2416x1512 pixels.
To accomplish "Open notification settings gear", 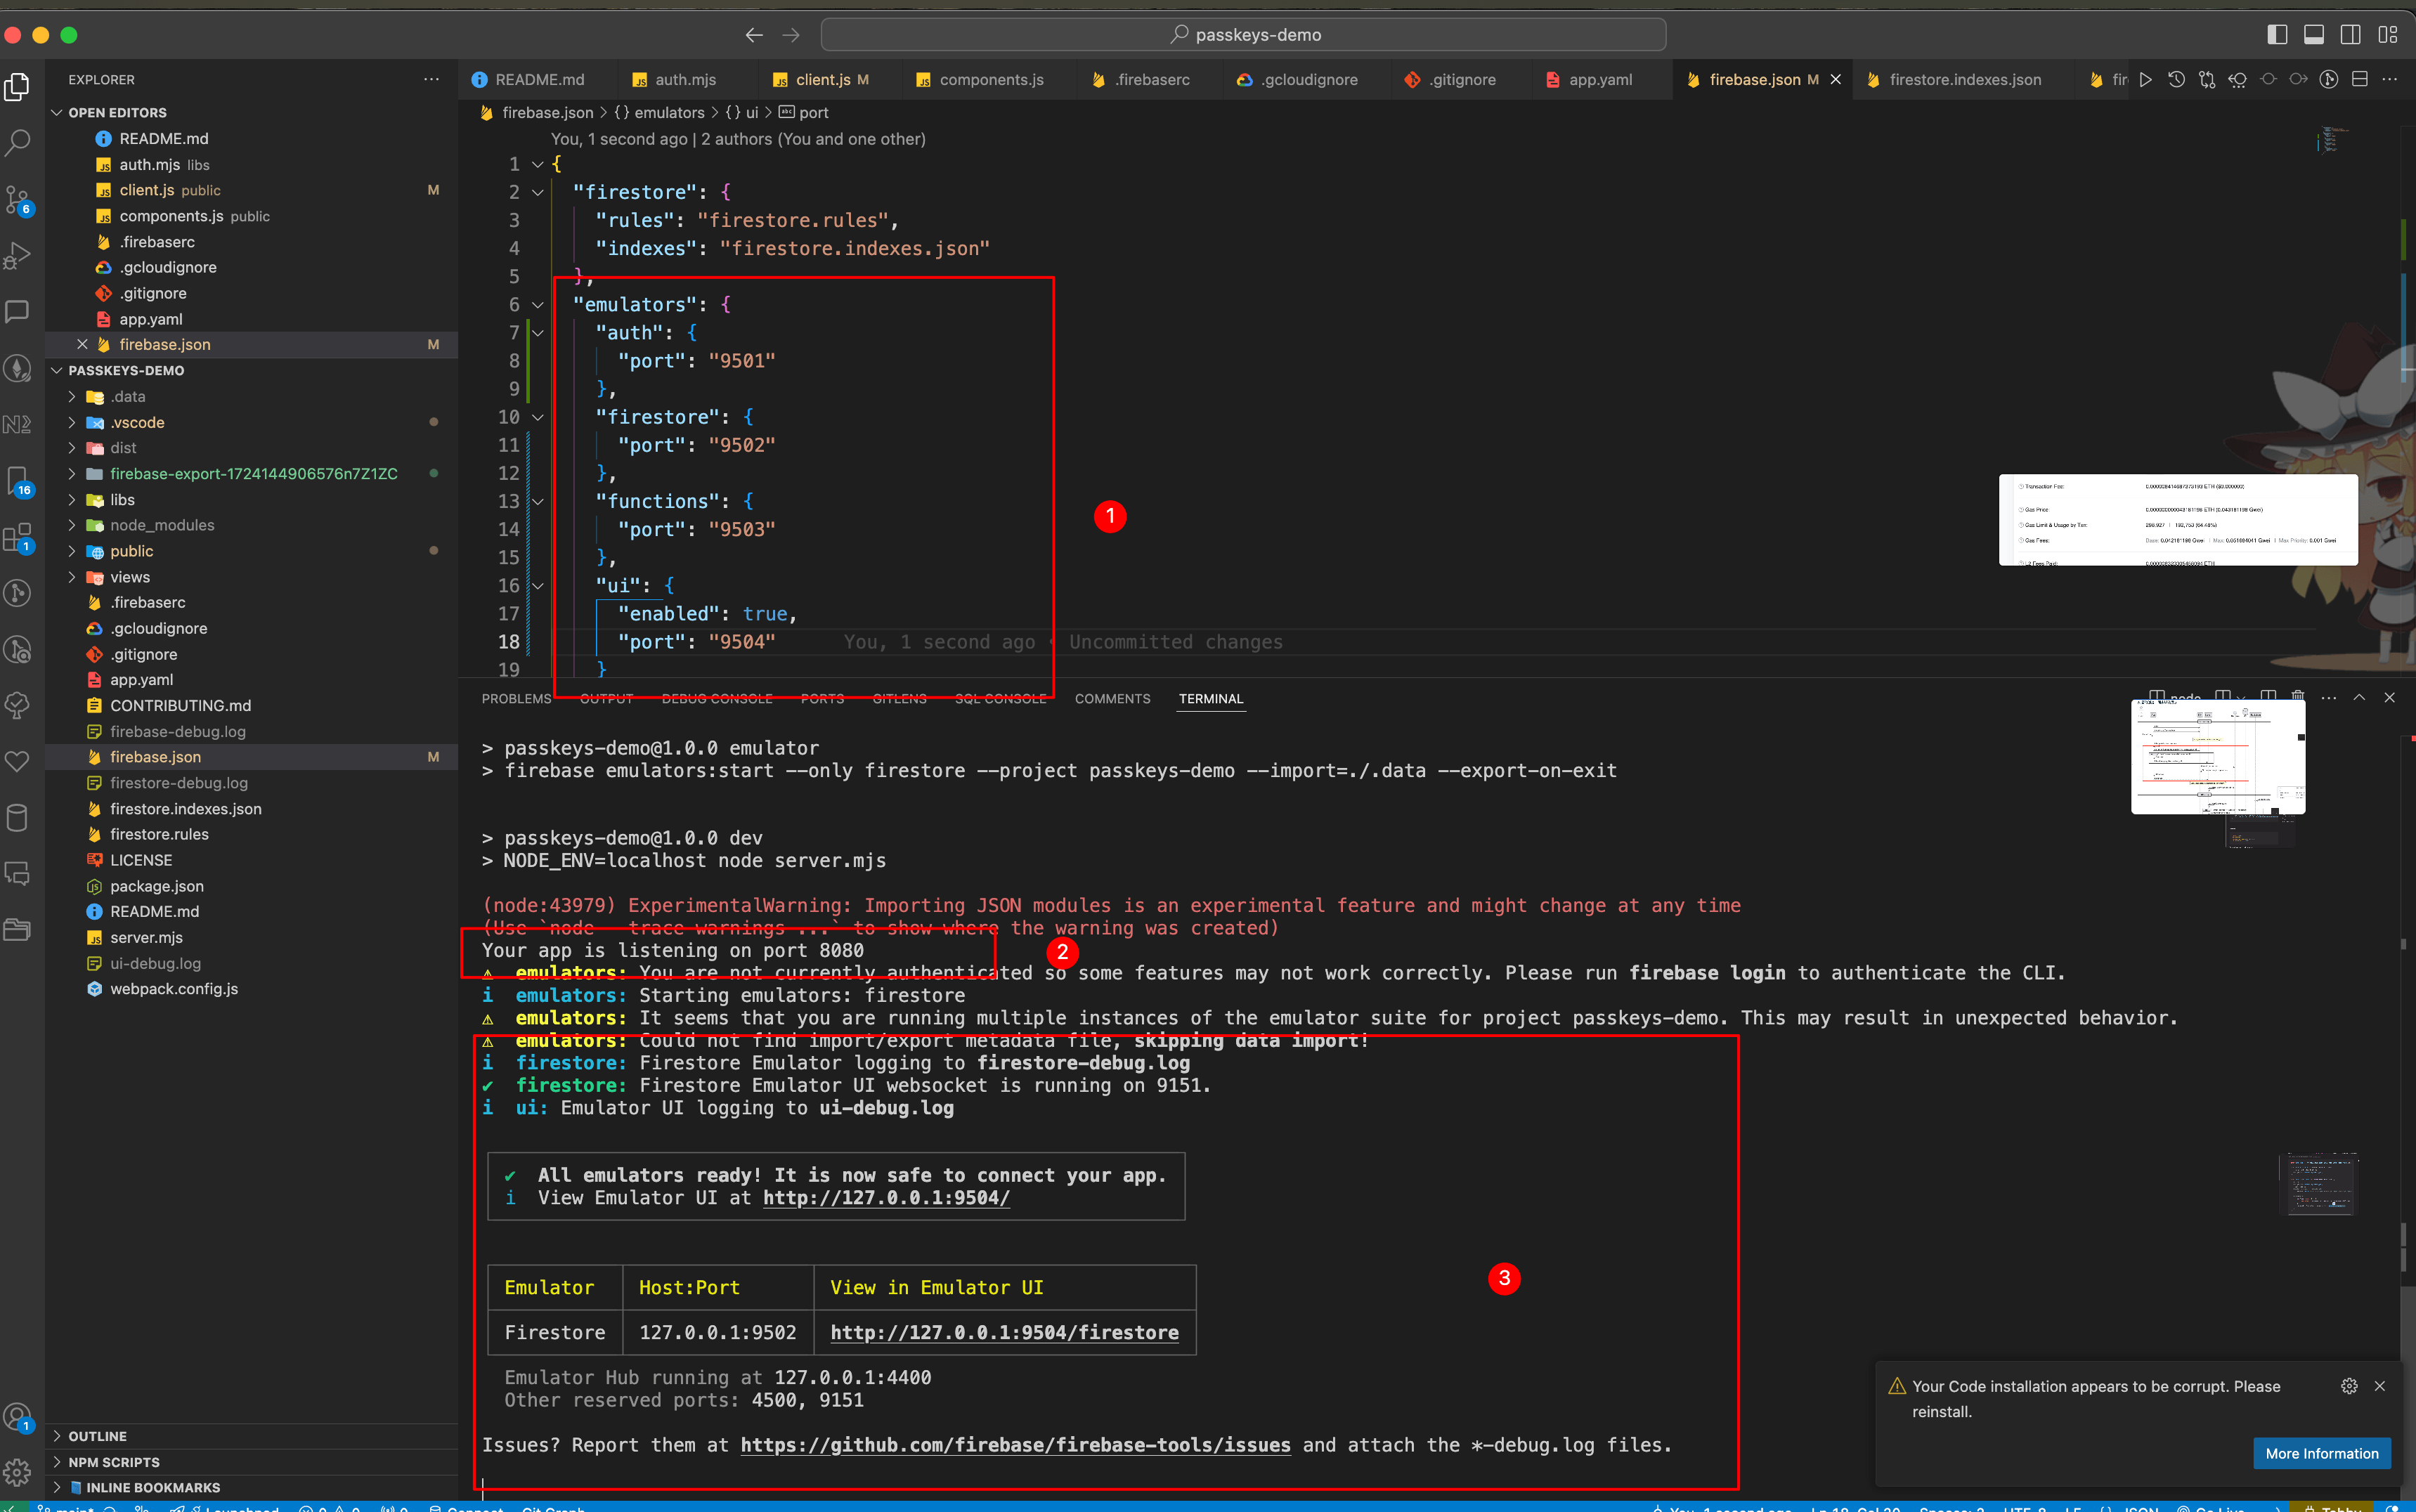I will (2349, 1386).
